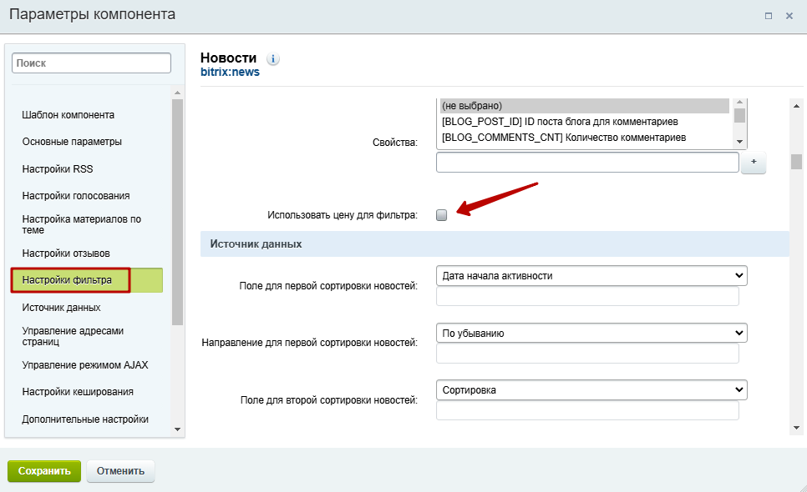807x492 pixels.
Task: Click sidebar scroll up arrow
Action: [178, 93]
